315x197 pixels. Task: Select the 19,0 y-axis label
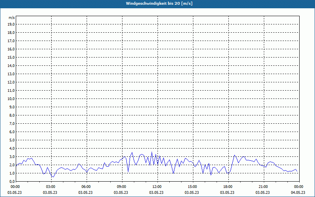tap(12, 24)
